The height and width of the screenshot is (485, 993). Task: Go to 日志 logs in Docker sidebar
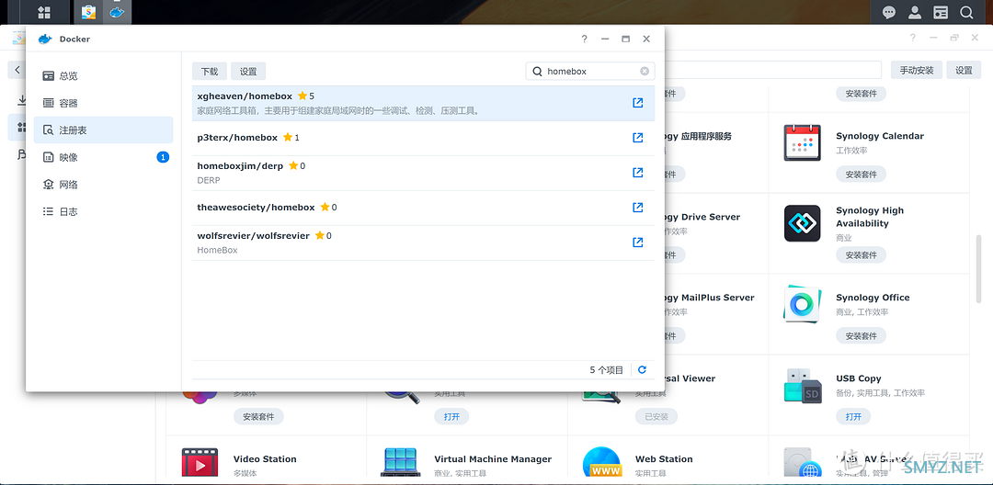click(103, 212)
